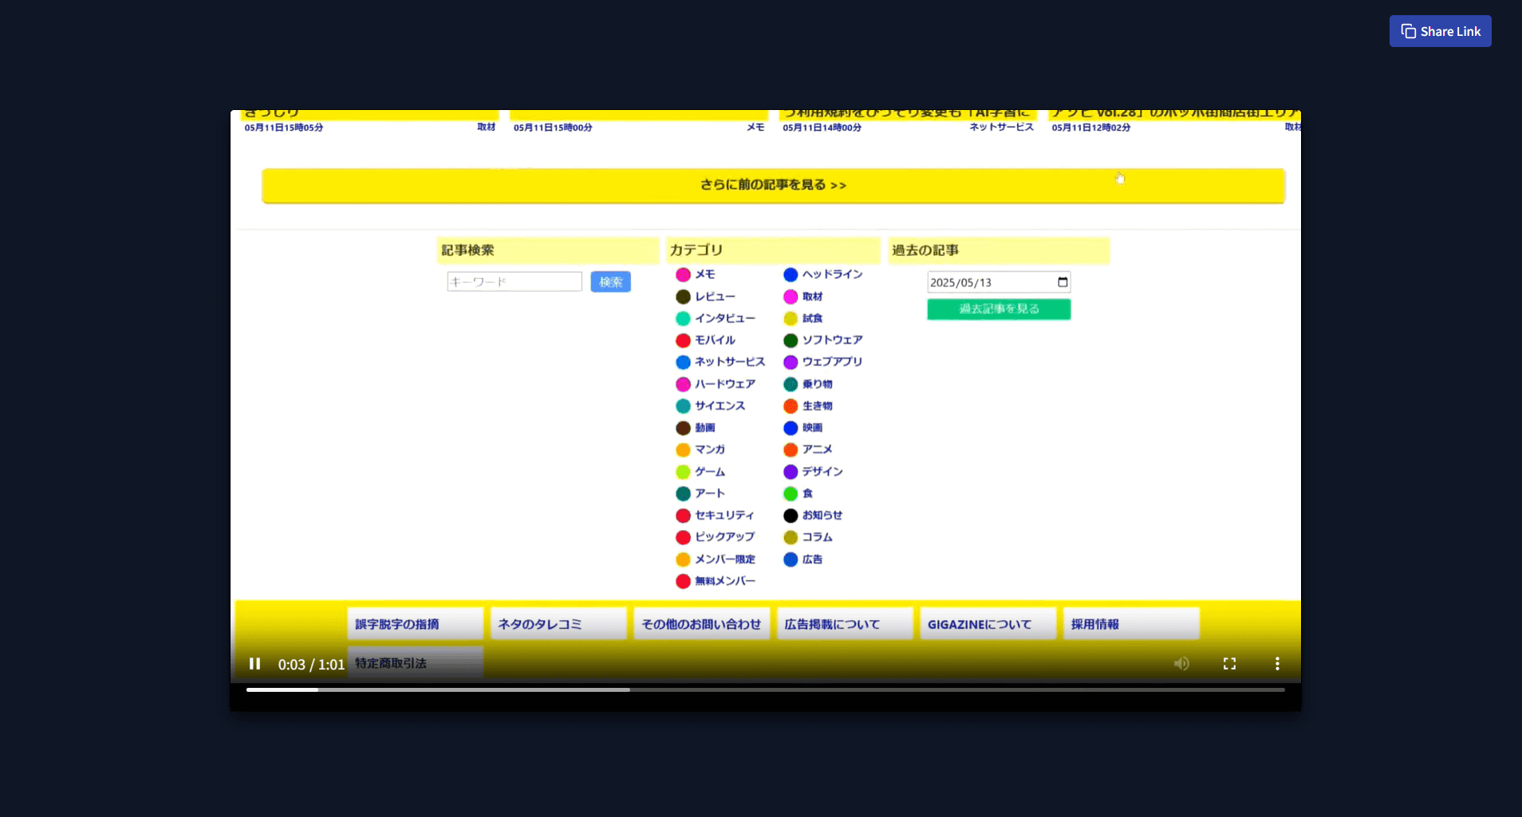Select the 試食 category
Screen dimensions: 1522x817
803,318
